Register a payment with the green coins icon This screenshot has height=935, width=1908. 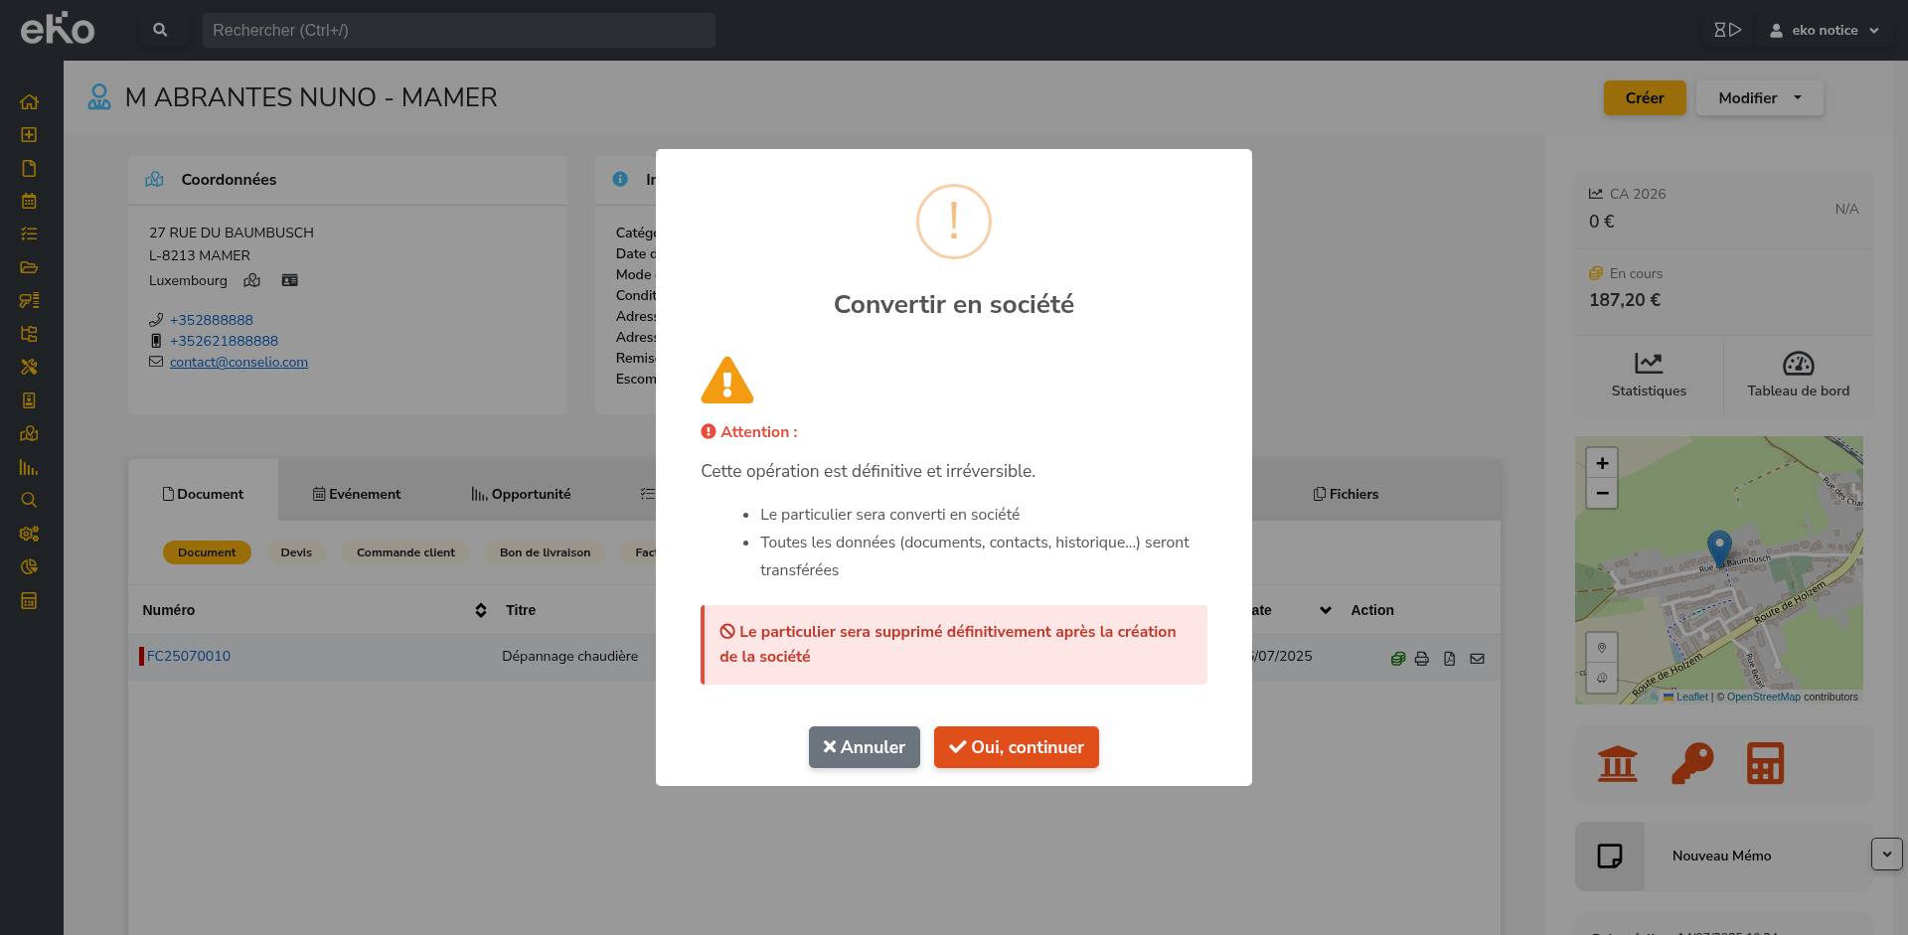pyautogui.click(x=1397, y=658)
